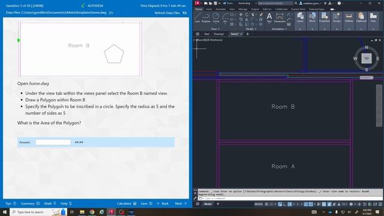Toggle drawing grid display in status bar
This screenshot has height=216, width=384.
pyautogui.click(x=266, y=204)
